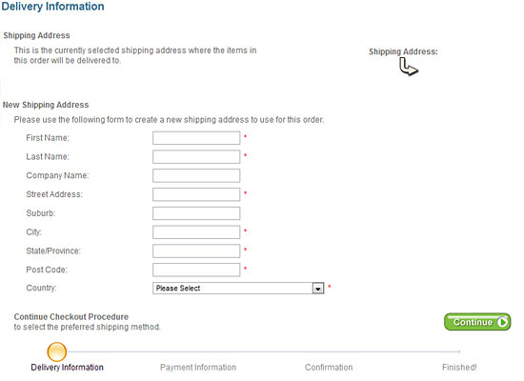The image size is (524, 381).
Task: Click the orange Delivery Information progress circle
Action: point(57,351)
